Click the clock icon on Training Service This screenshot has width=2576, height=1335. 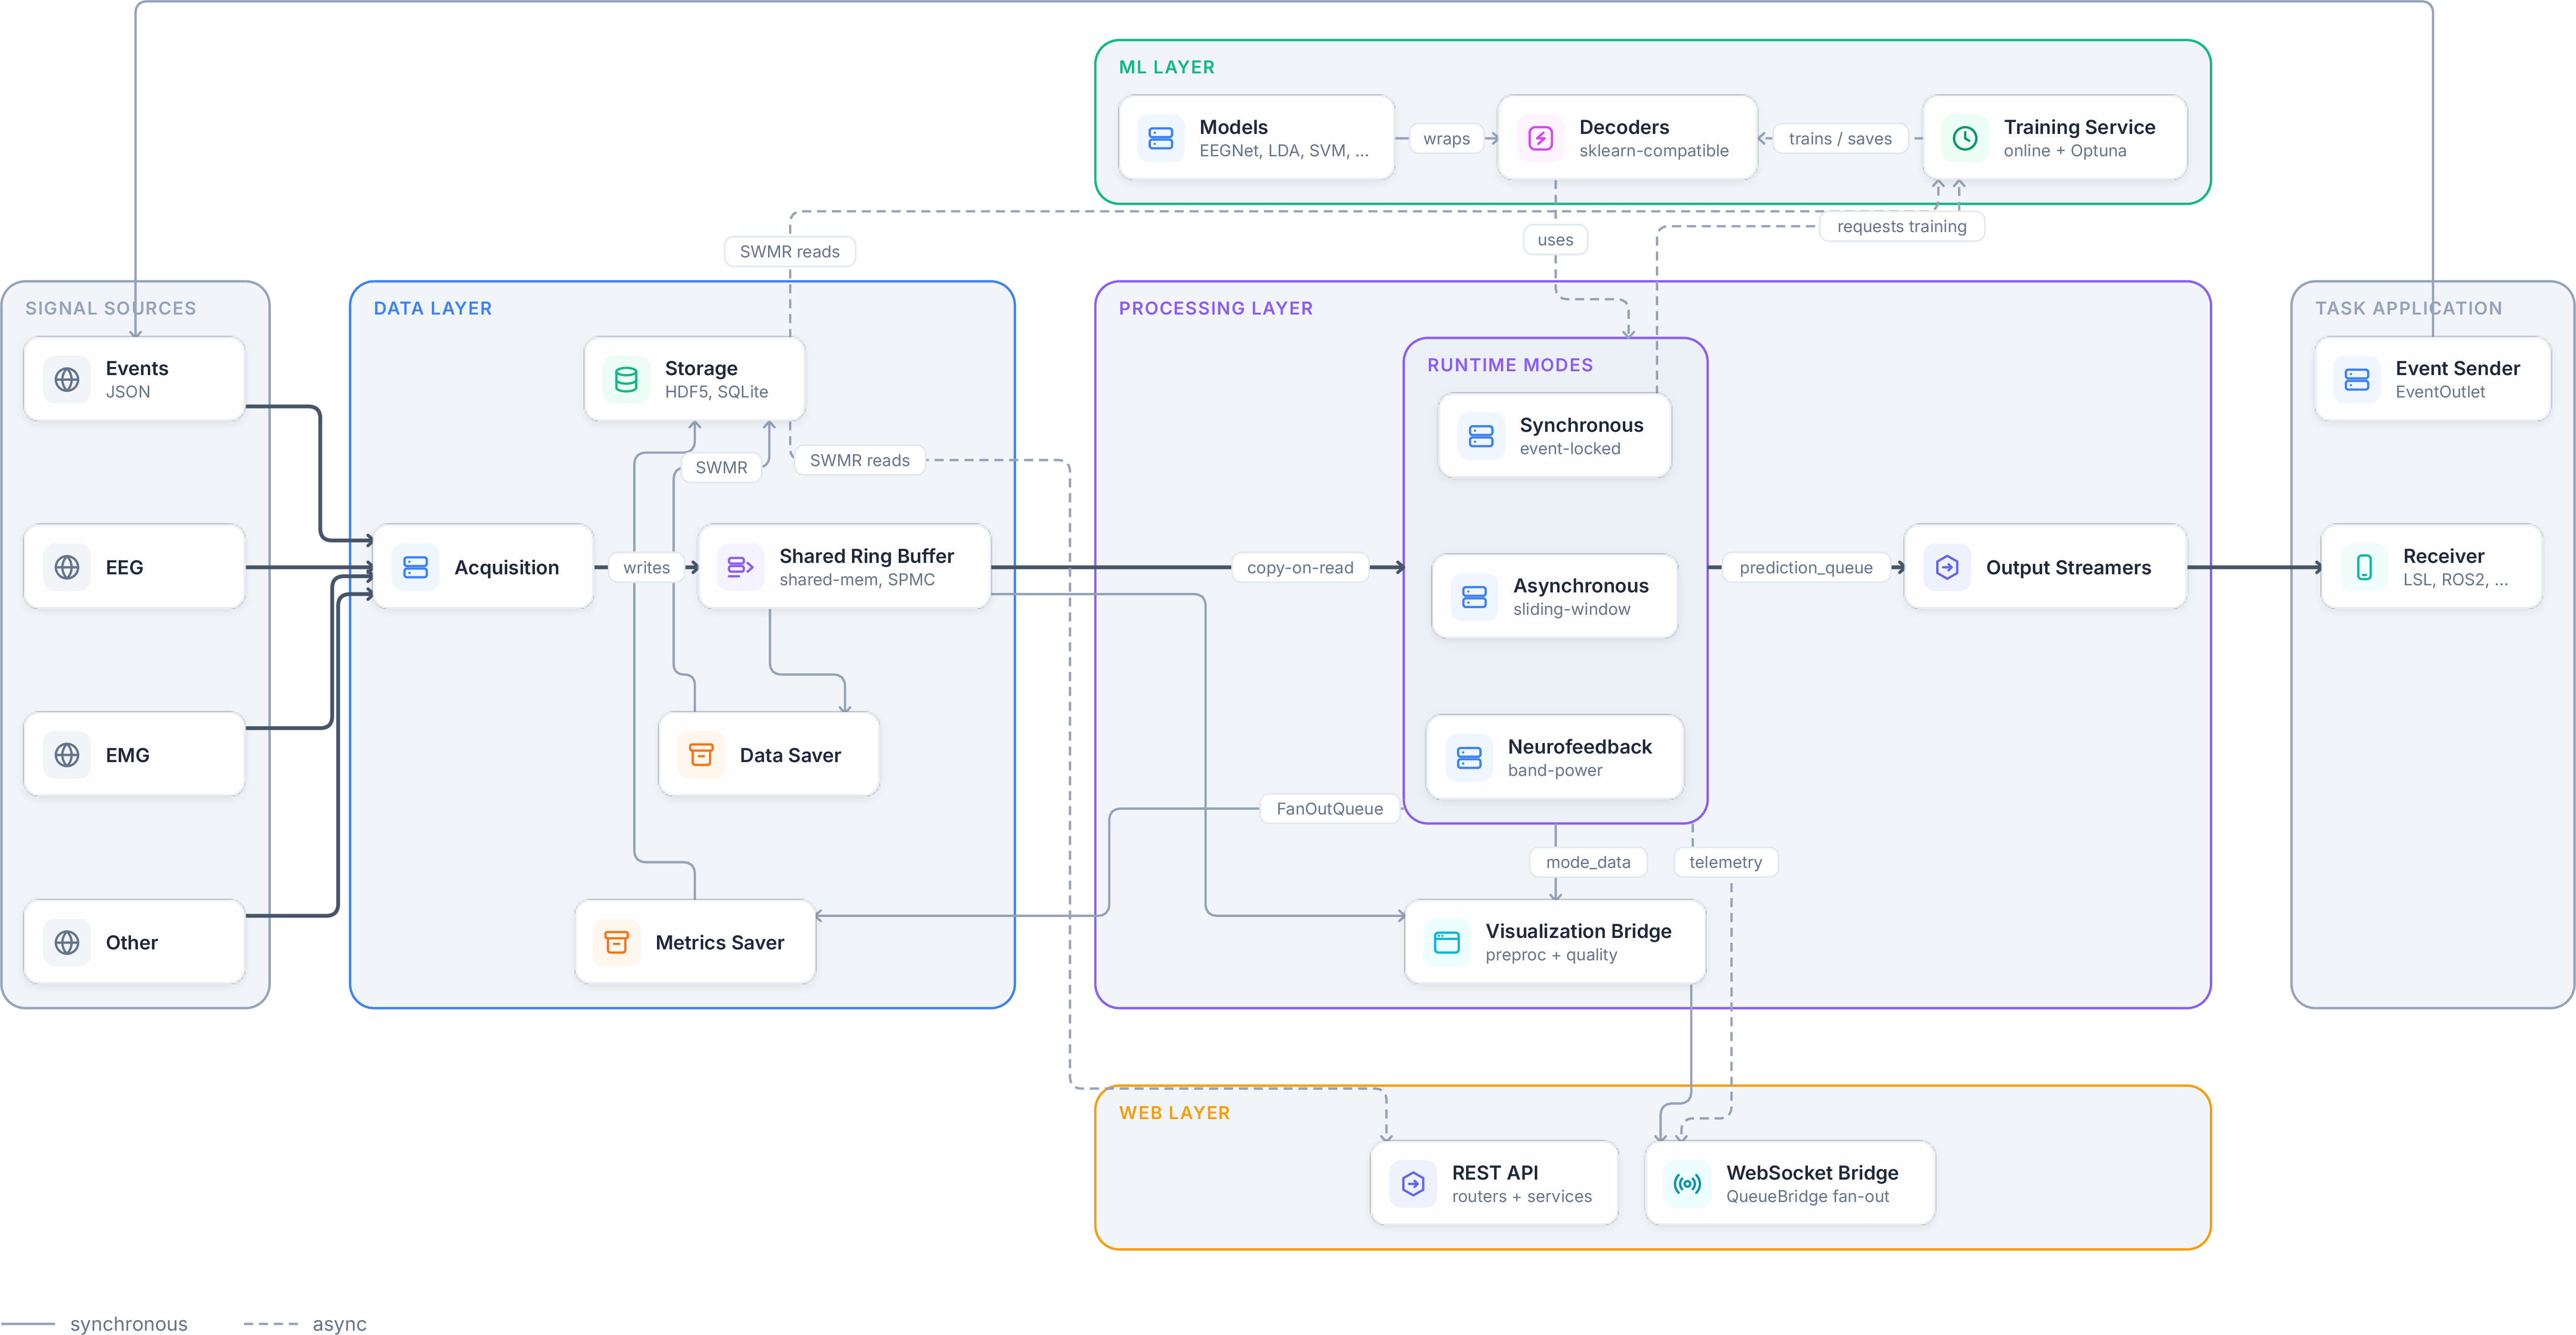click(1964, 138)
